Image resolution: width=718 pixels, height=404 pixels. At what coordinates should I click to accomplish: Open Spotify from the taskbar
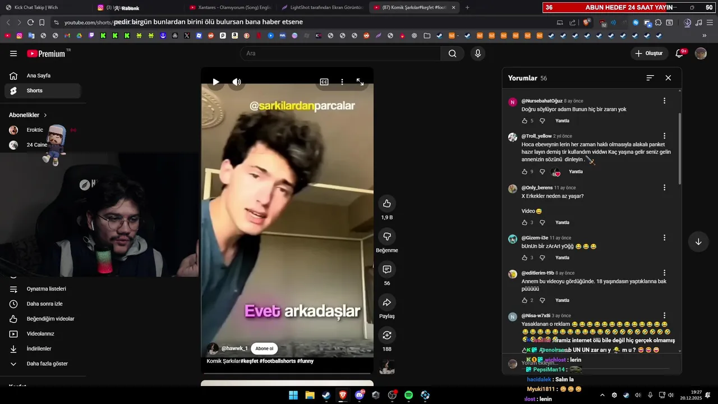pyautogui.click(x=408, y=395)
